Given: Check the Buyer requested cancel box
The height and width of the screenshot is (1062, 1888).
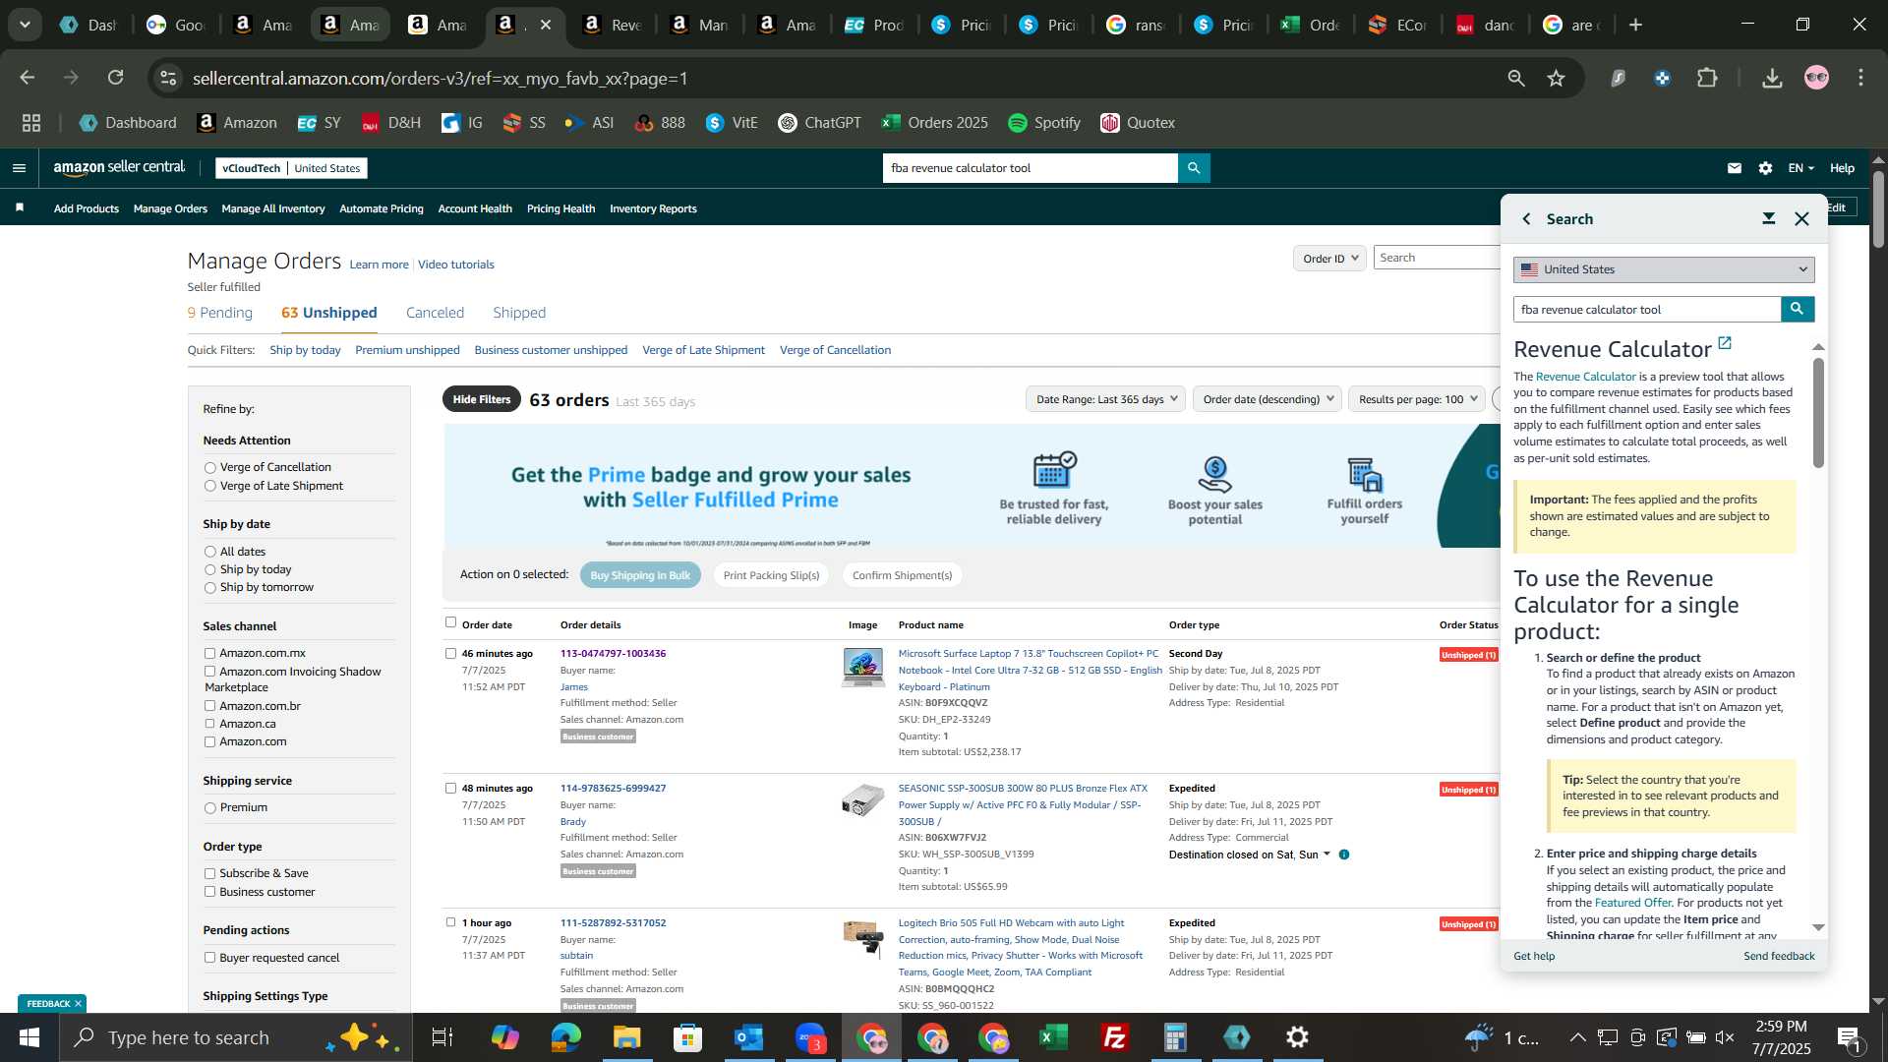Looking at the screenshot, I should 209,958.
